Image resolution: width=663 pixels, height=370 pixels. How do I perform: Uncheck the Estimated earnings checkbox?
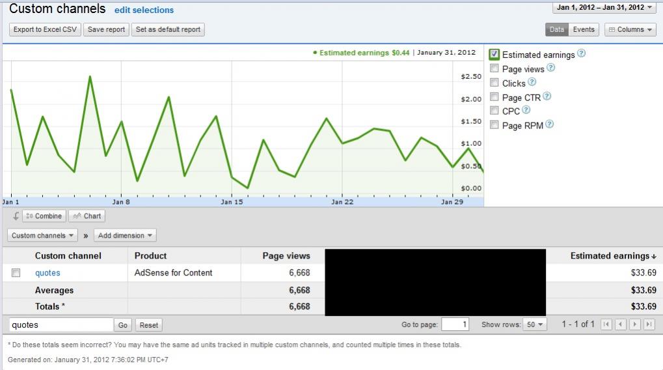(x=494, y=54)
